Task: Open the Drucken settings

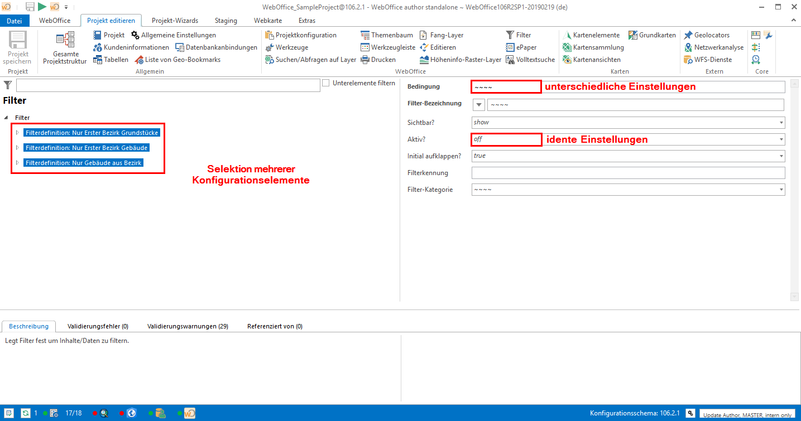Action: point(379,59)
